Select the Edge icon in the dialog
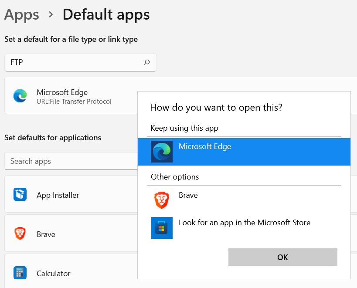Screen dimensions: 357x288 click(162, 152)
